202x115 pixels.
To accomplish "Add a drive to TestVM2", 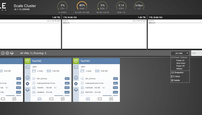I will 39,99.
